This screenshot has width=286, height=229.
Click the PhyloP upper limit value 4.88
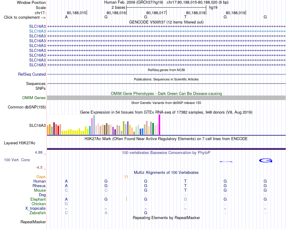(x=39, y=152)
